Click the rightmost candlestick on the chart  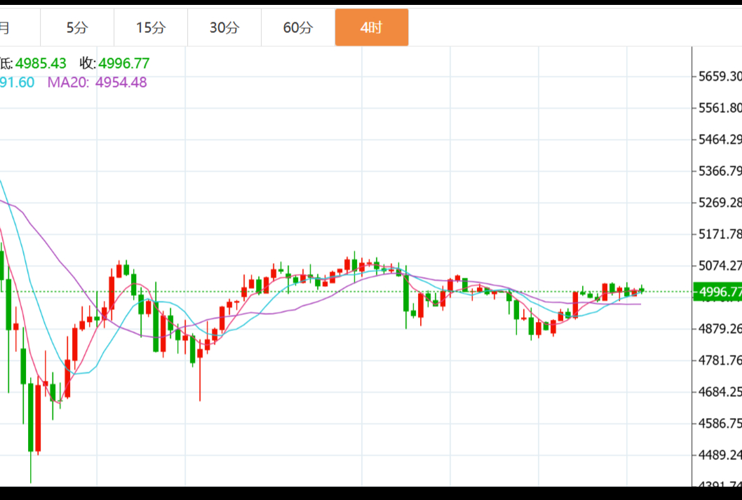point(641,290)
